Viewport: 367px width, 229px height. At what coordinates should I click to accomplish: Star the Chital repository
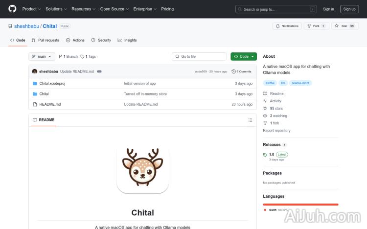pyautogui.click(x=341, y=26)
